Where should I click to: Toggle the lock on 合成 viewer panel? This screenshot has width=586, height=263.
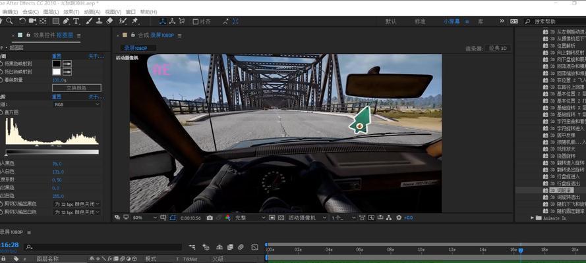(x=132, y=35)
